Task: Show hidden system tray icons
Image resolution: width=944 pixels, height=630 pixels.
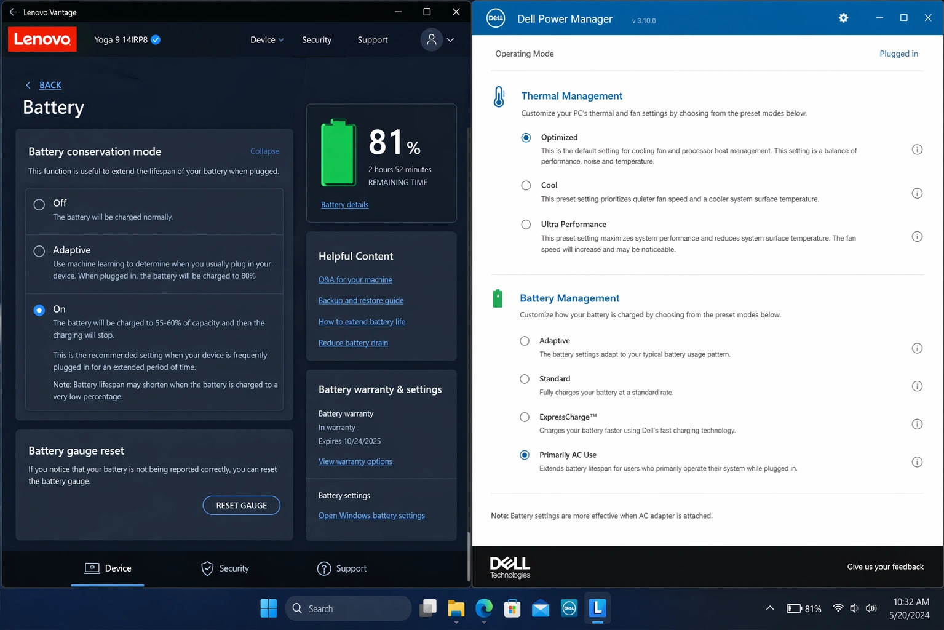Action: 769,608
